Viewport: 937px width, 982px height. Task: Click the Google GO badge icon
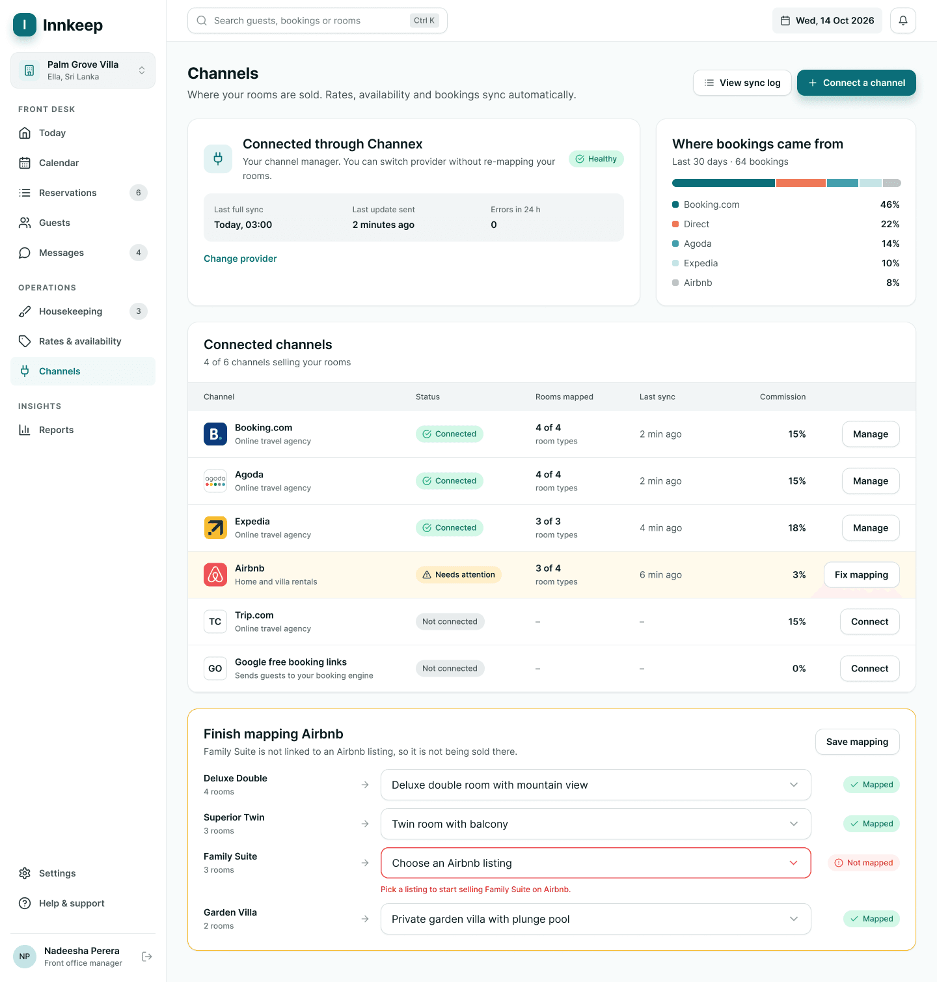pos(215,668)
